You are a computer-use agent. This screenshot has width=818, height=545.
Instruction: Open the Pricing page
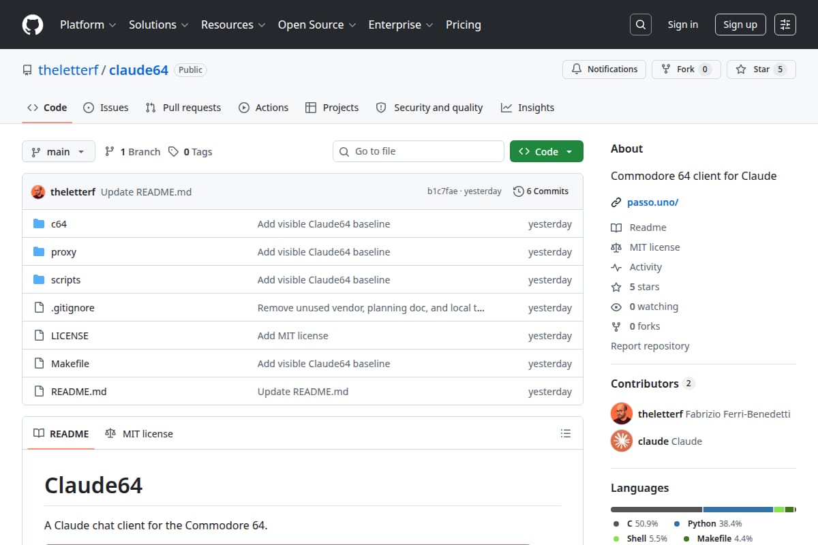point(464,25)
